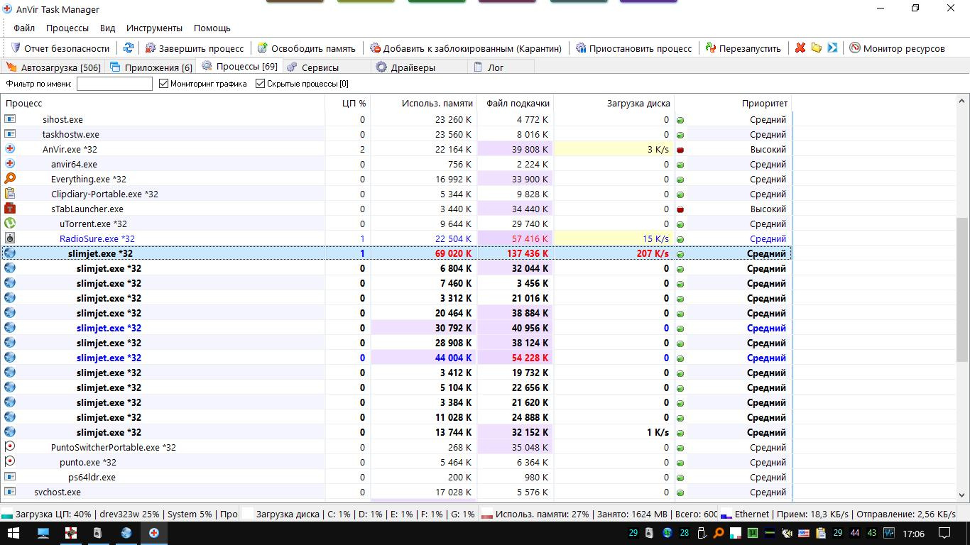
Task: Click Освободить память button
Action: click(x=307, y=48)
